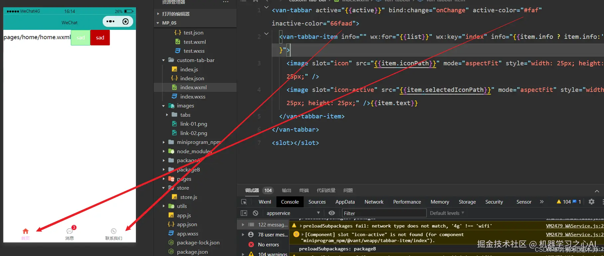Open the Storage devtools tab
The height and width of the screenshot is (256, 604).
pyautogui.click(x=467, y=202)
